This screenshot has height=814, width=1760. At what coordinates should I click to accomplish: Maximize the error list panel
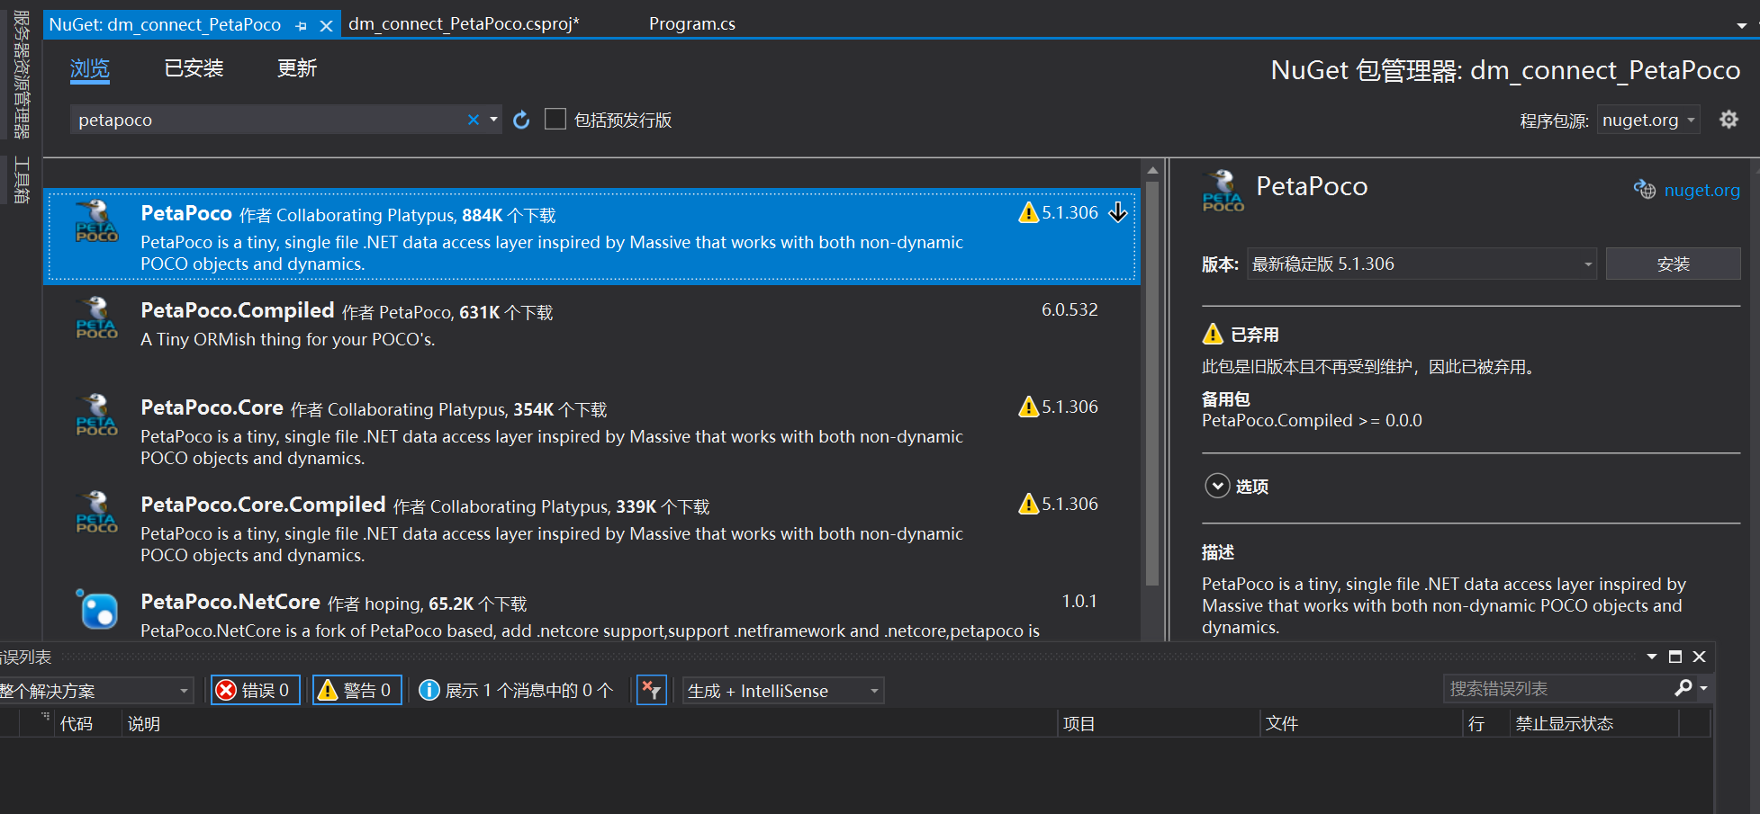(1675, 657)
